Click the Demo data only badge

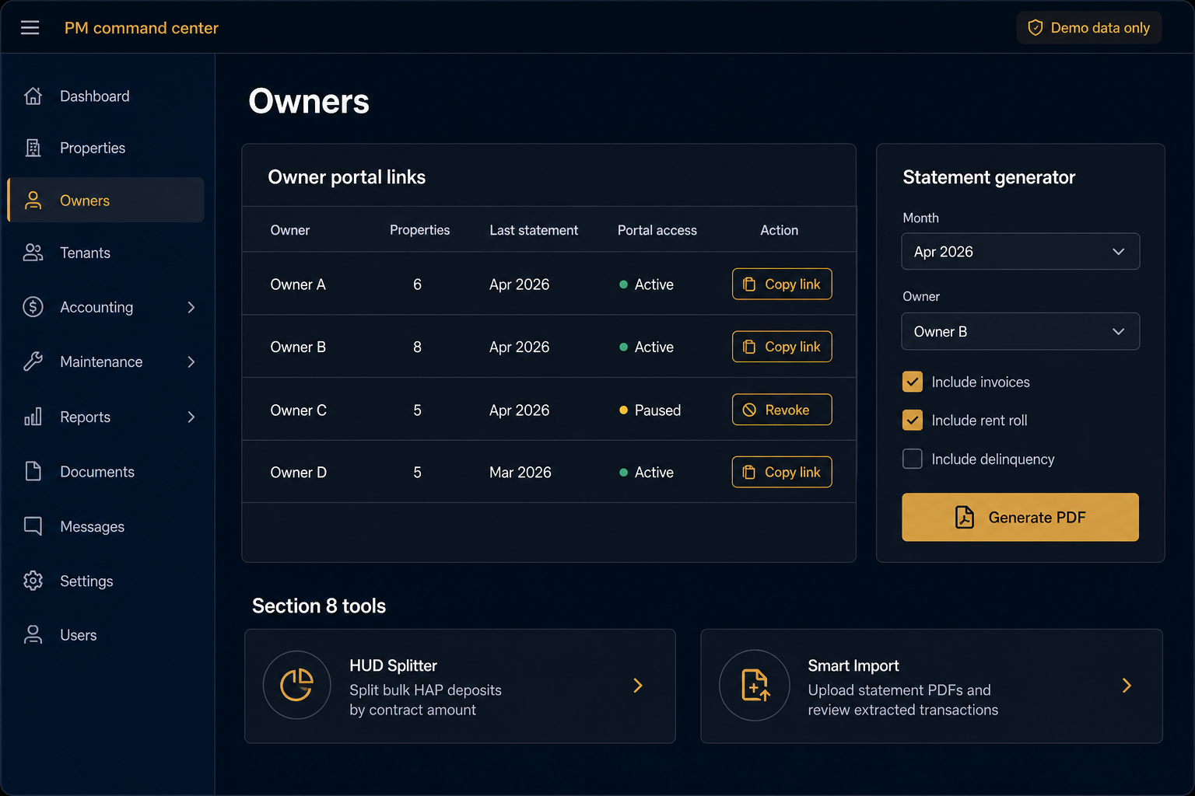point(1089,28)
